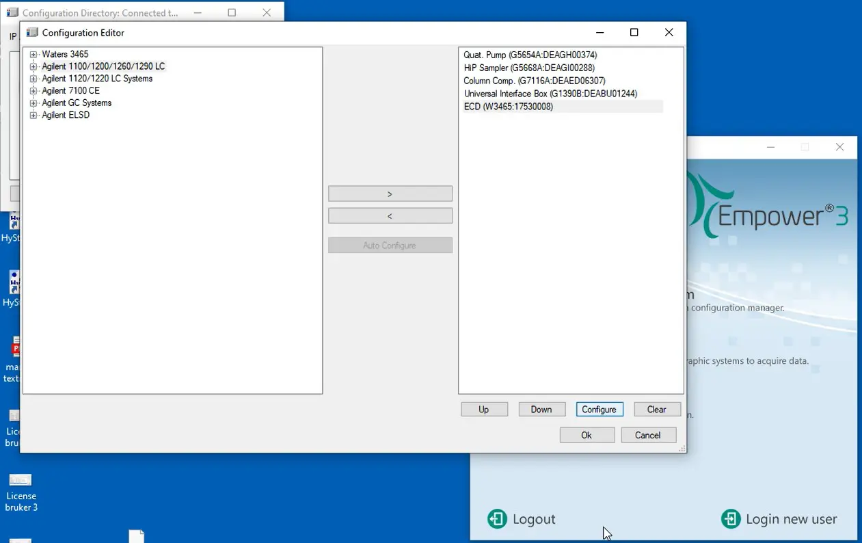Click the Configuration Directory window title icon

[12, 12]
